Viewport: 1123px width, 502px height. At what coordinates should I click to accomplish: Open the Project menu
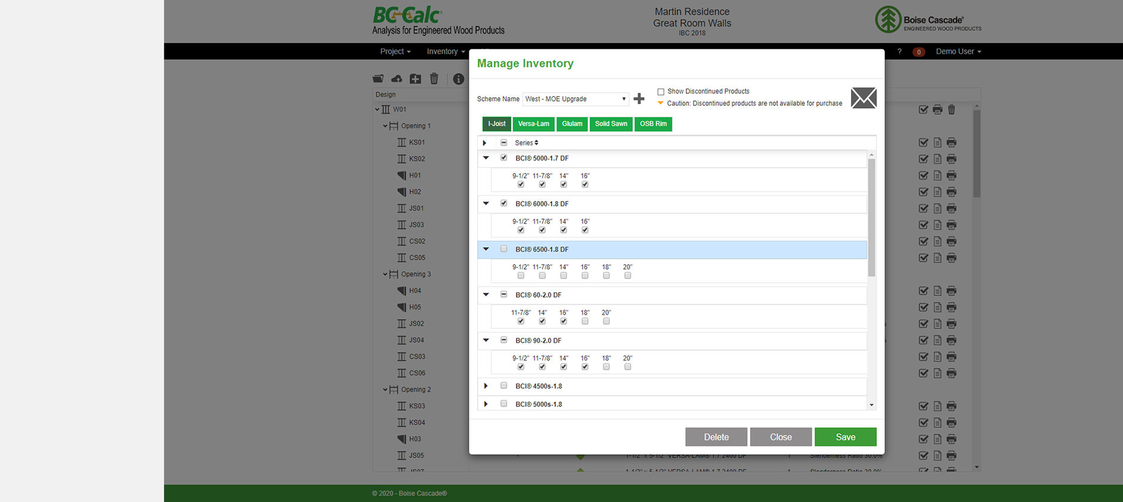[x=395, y=51]
